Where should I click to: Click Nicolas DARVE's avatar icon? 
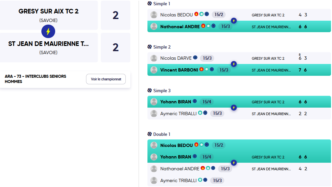(154, 58)
